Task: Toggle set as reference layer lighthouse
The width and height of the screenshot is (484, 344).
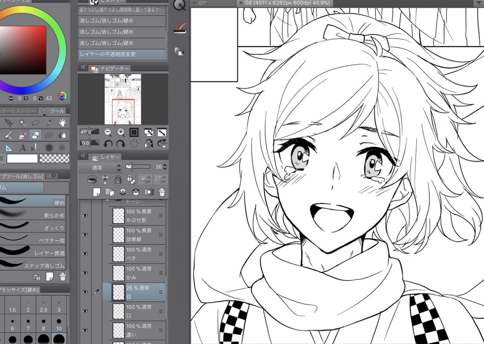Action: pyautogui.click(x=105, y=179)
